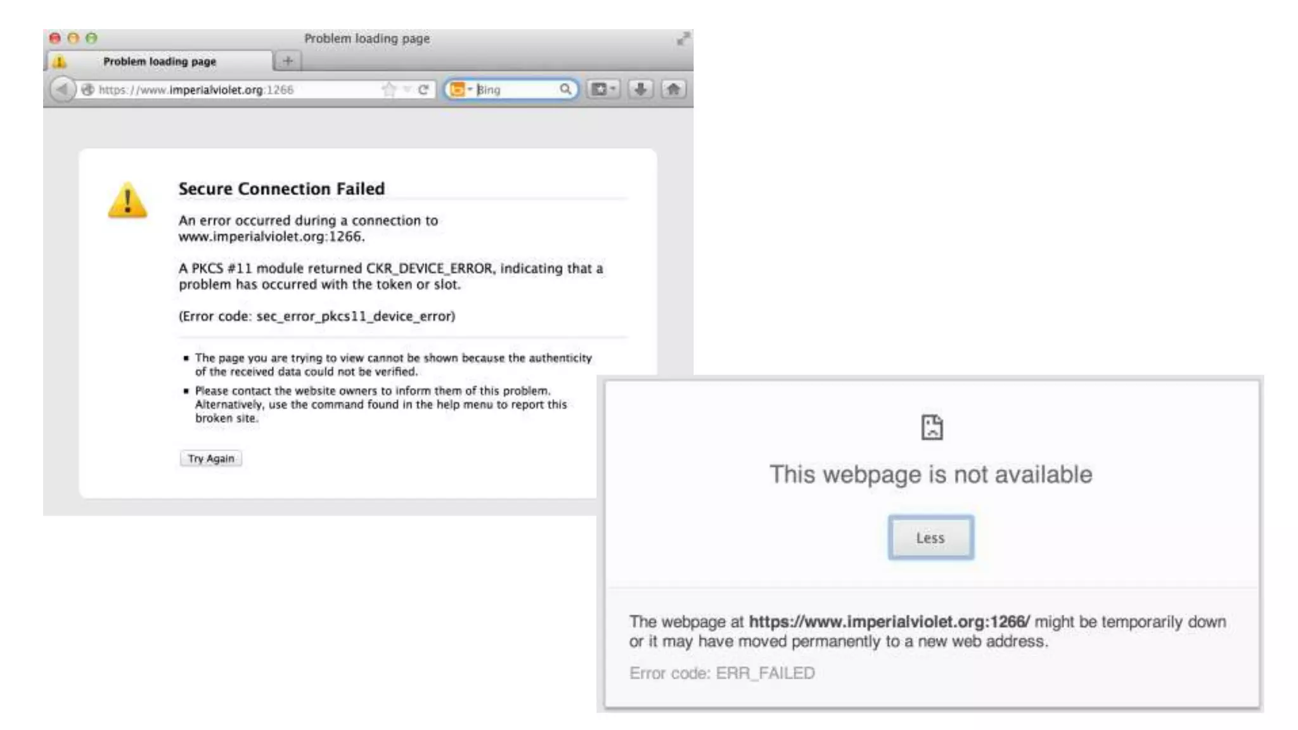Click the browser back arrow button
1298x730 pixels.
[61, 89]
